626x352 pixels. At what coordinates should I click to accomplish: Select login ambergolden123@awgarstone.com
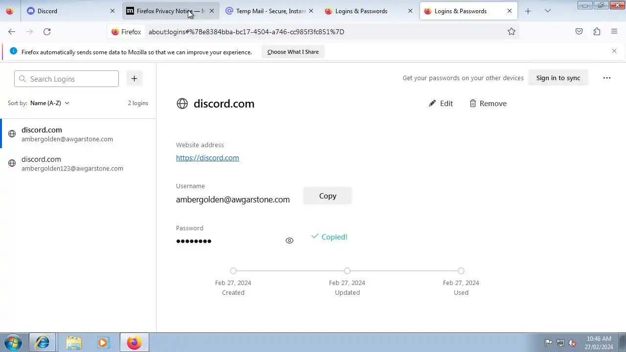point(78,163)
